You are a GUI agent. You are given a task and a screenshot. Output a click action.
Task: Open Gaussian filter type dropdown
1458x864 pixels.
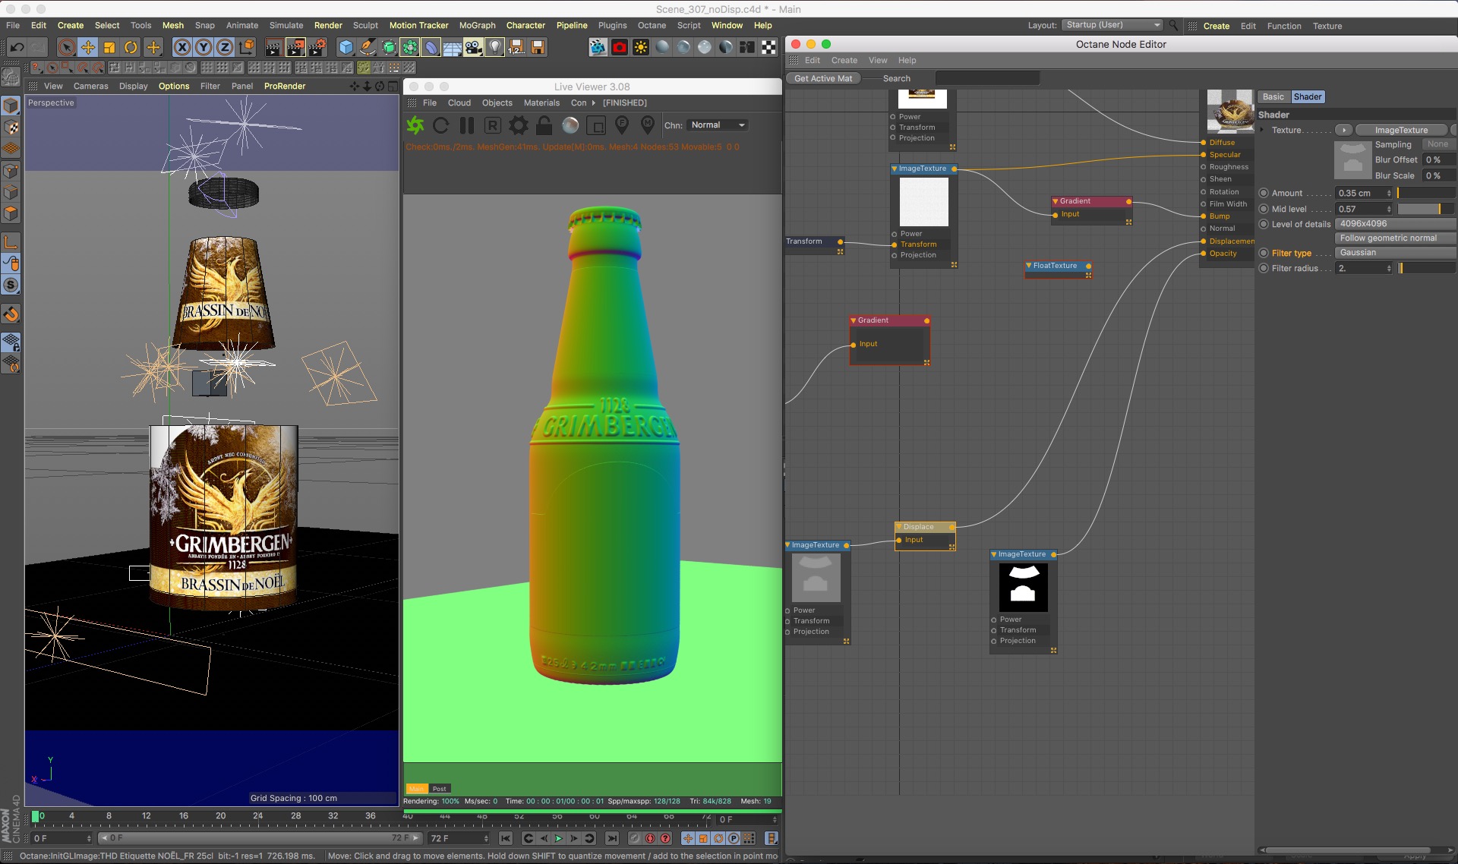tap(1394, 253)
